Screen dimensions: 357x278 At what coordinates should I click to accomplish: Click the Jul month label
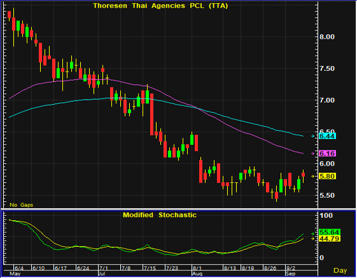[x=101, y=274]
